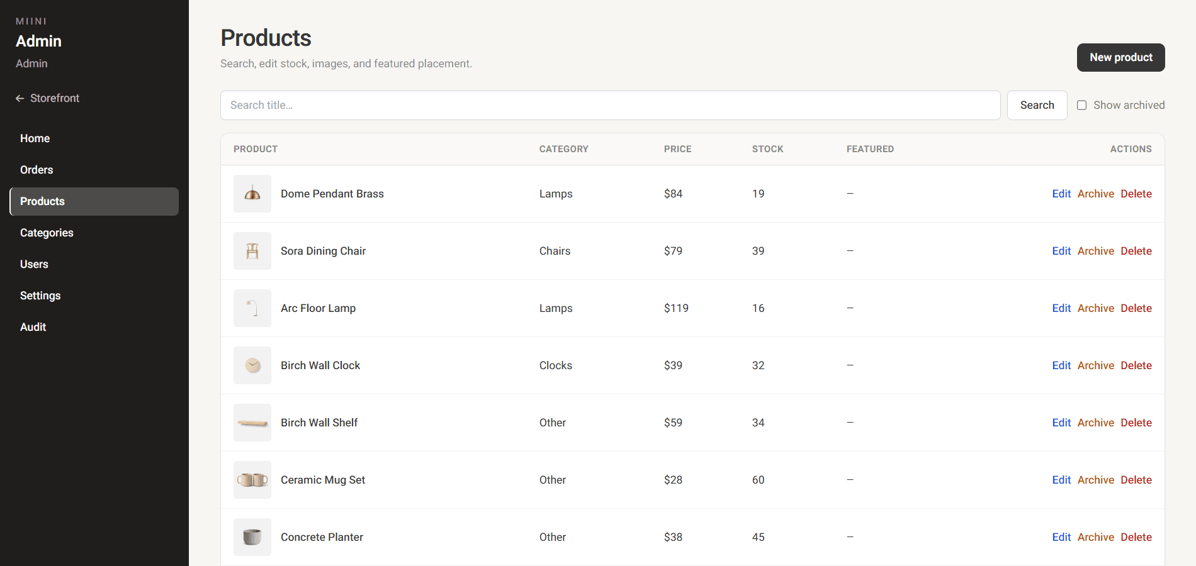Create a New product
1196x566 pixels.
pos(1121,57)
